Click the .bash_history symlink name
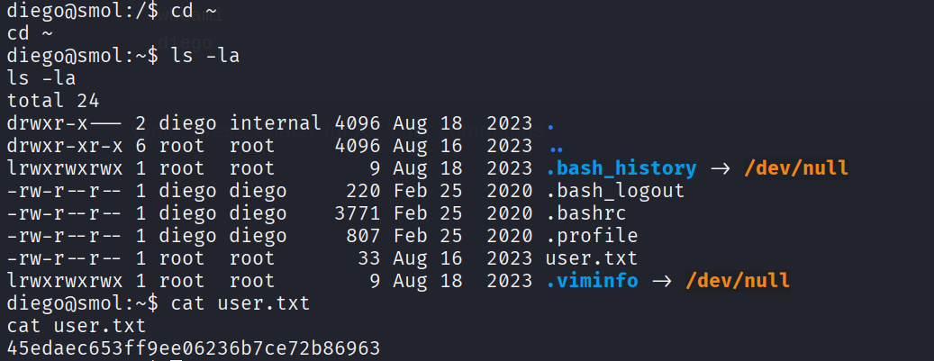Viewport: 934px width, 361px height. 621,168
